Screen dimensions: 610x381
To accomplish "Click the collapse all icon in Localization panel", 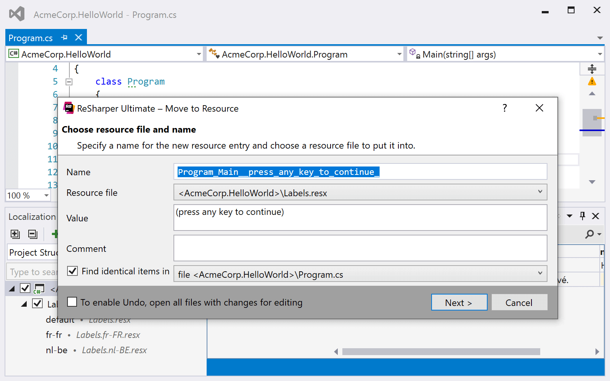I will (x=33, y=234).
